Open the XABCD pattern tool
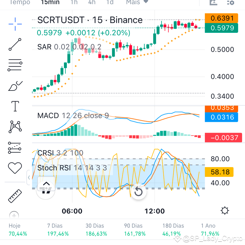 point(15,127)
